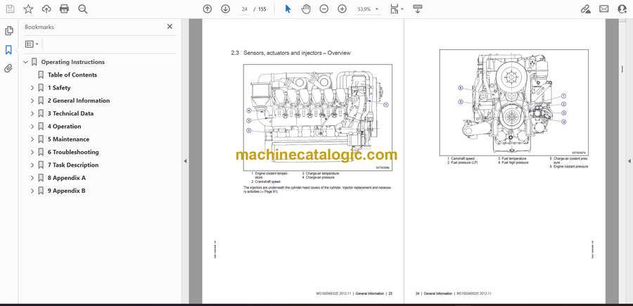Zoom in with plus icon
This screenshot has width=633, height=306.
pos(342,9)
